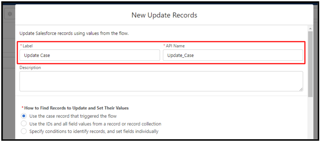Click the "How to Find Records to Update" heading
This screenshot has width=320, height=142.
pos(76,108)
